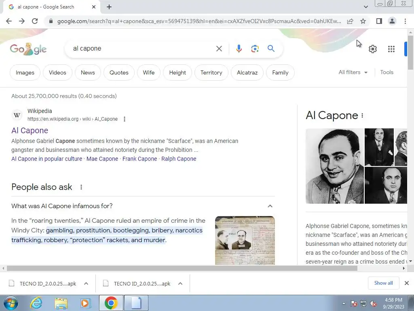The image size is (414, 311).
Task: Close the downloads bar
Action: 407,283
